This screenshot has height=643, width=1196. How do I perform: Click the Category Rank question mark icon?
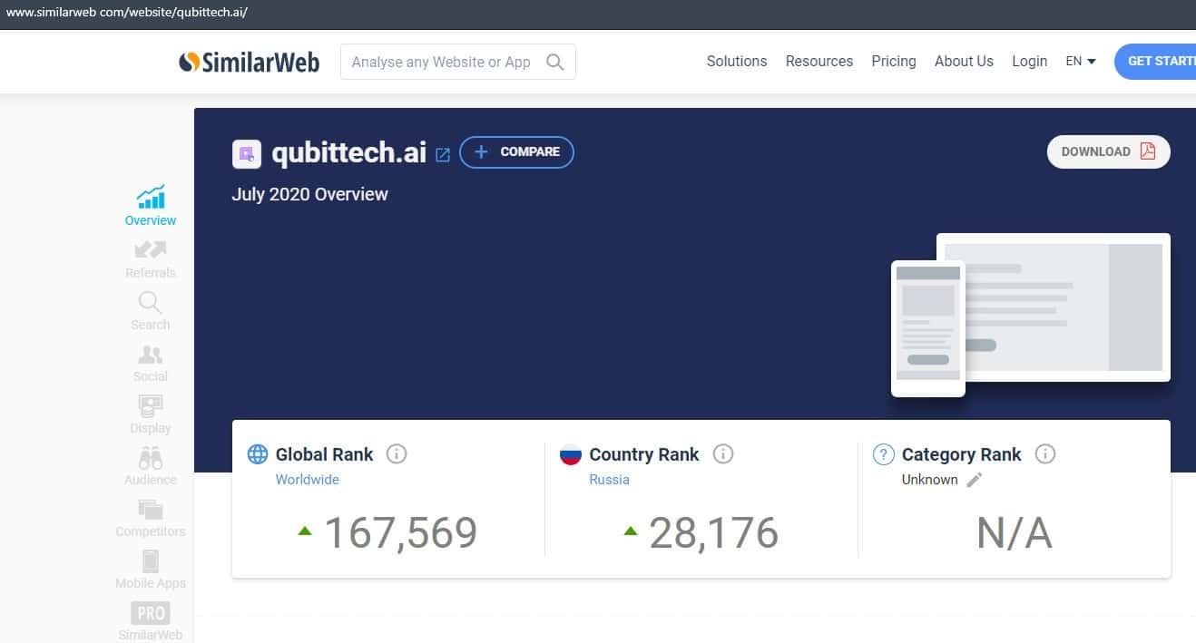(x=883, y=454)
